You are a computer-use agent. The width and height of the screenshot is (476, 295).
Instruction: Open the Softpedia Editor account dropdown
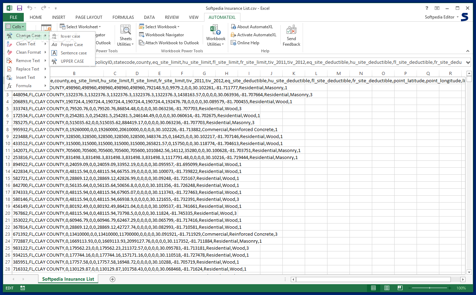pyautogui.click(x=442, y=17)
